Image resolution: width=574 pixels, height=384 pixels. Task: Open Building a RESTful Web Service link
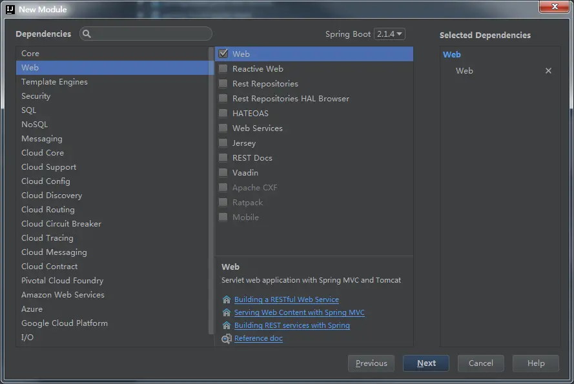point(287,299)
